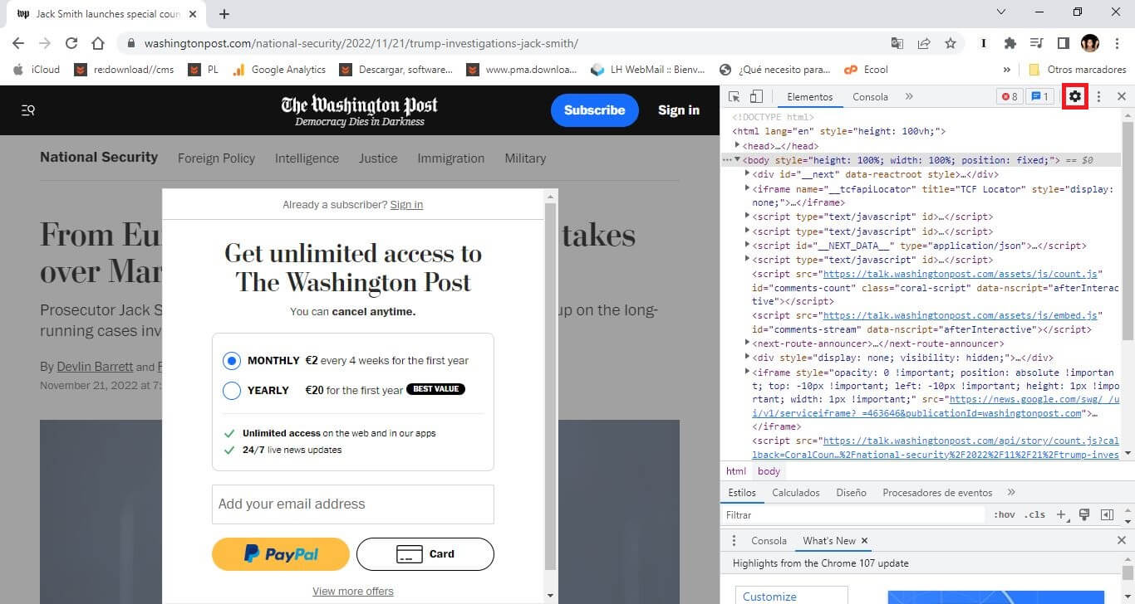Expand the head element node
1135x604 pixels.
pos(737,146)
